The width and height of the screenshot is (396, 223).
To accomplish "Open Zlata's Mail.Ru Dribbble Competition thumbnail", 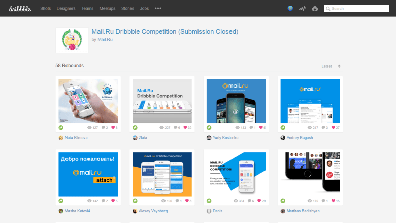I will coord(162,101).
